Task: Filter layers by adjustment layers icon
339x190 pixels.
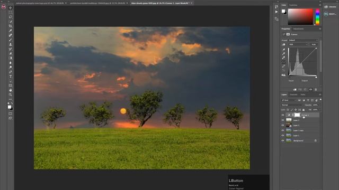Action: (x=304, y=100)
